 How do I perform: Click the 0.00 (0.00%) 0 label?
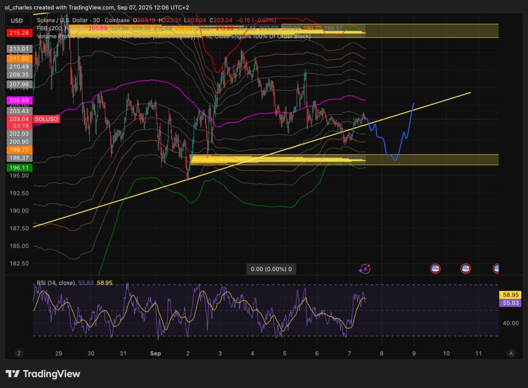[271, 269]
